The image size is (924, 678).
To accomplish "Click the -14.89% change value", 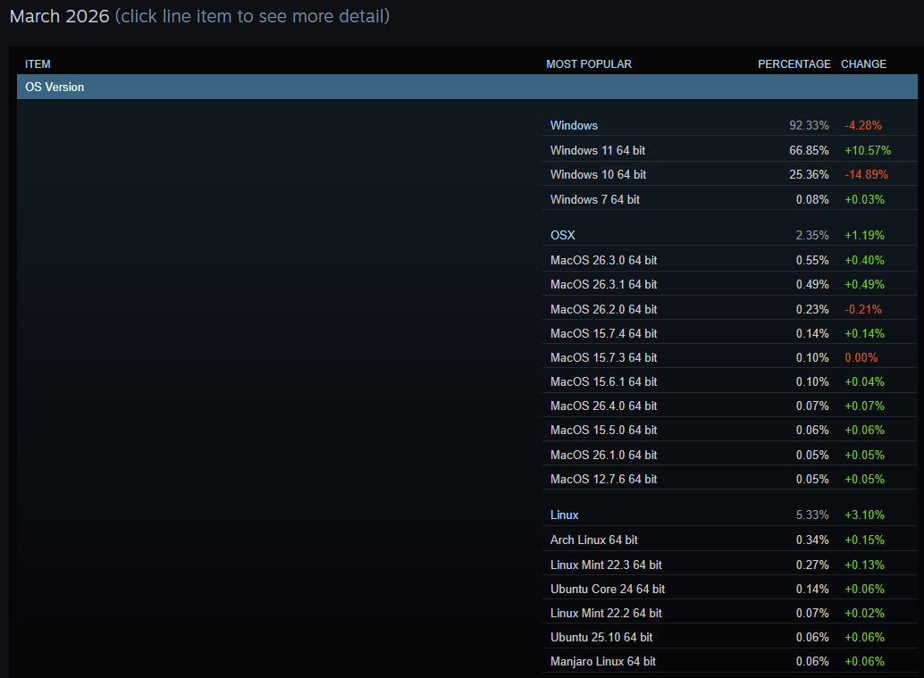I will [866, 174].
